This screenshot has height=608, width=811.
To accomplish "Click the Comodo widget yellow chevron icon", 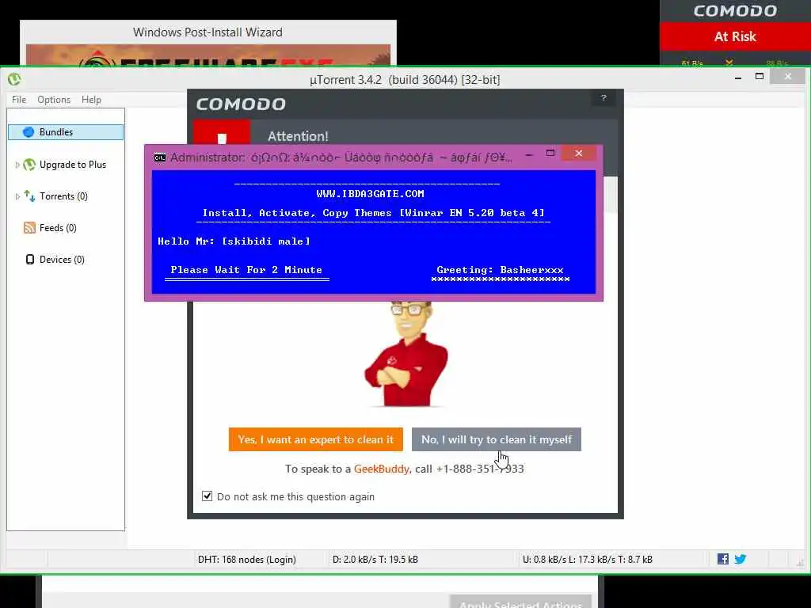I will click(729, 63).
